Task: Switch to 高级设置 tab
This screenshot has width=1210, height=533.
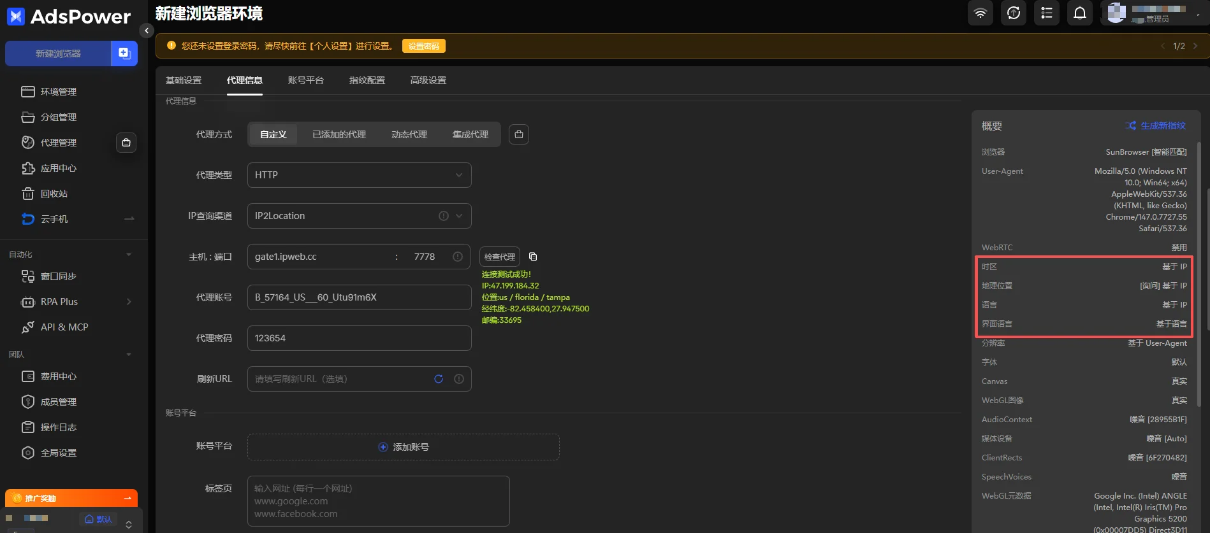Action: 428,80
